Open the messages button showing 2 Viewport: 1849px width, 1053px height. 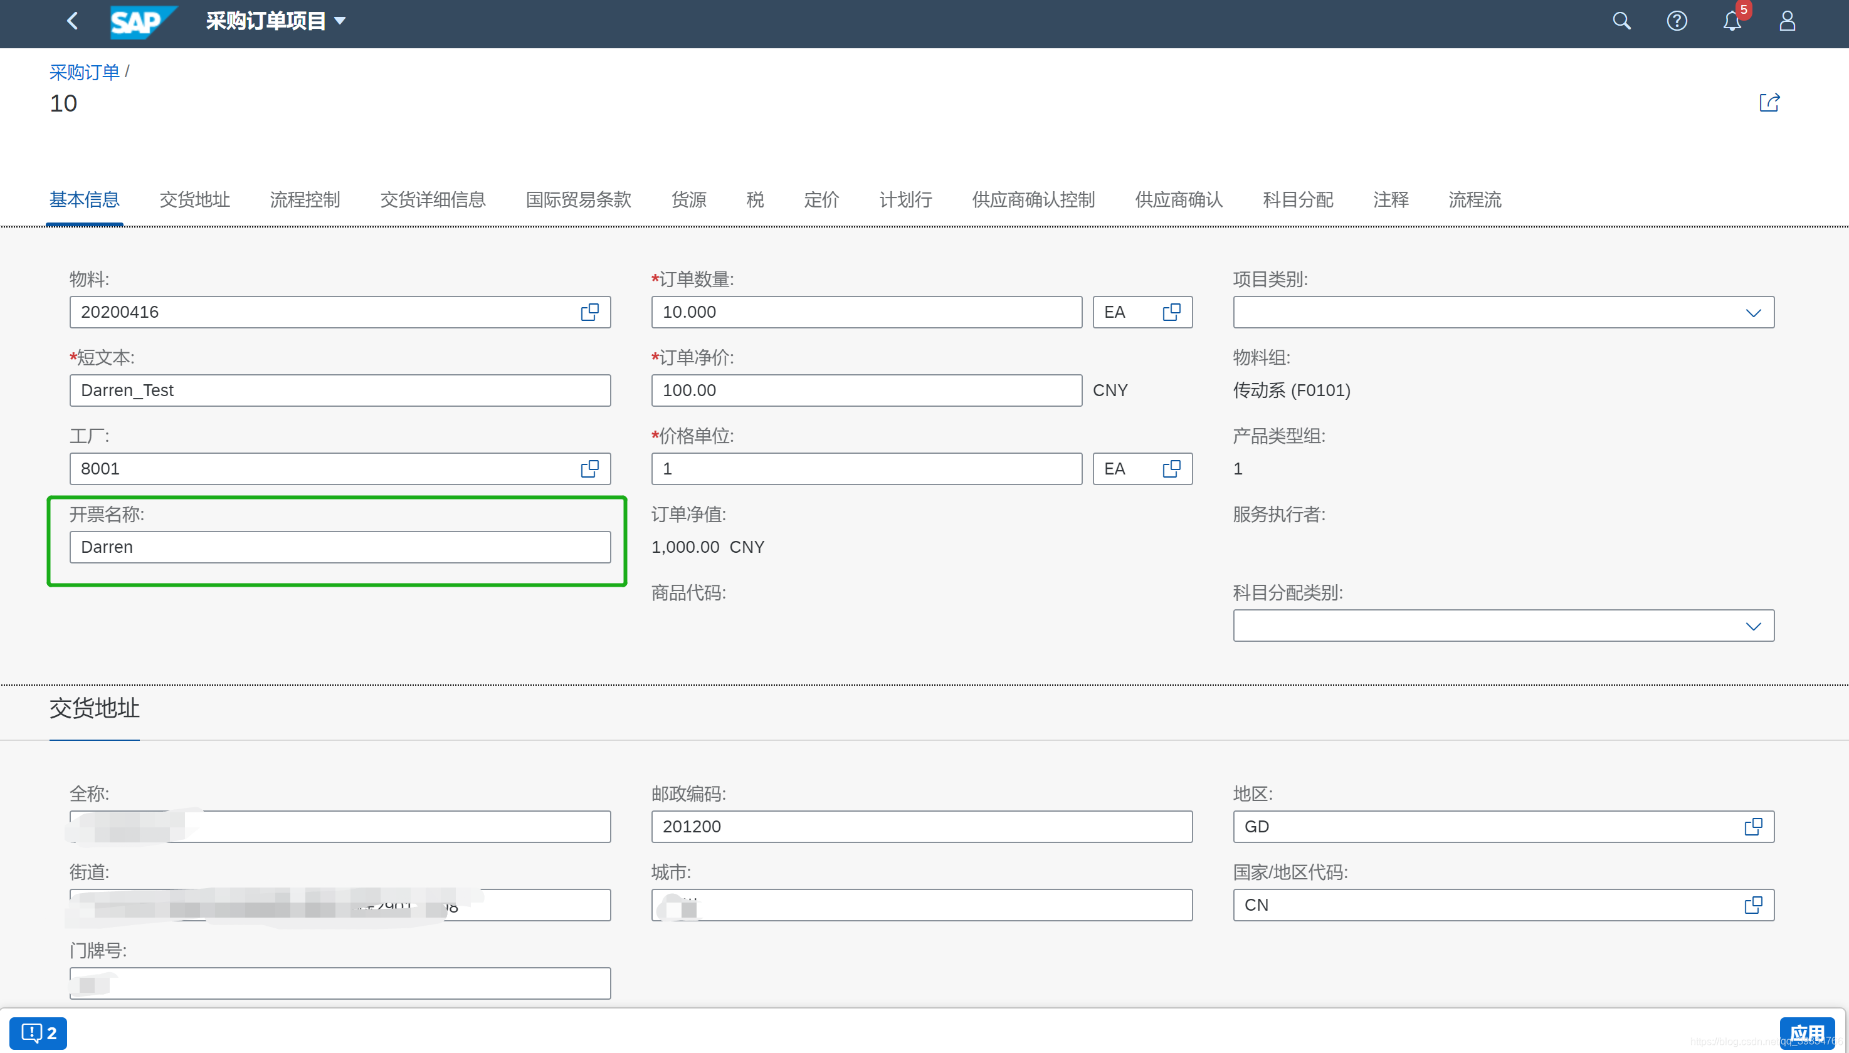(x=38, y=1033)
